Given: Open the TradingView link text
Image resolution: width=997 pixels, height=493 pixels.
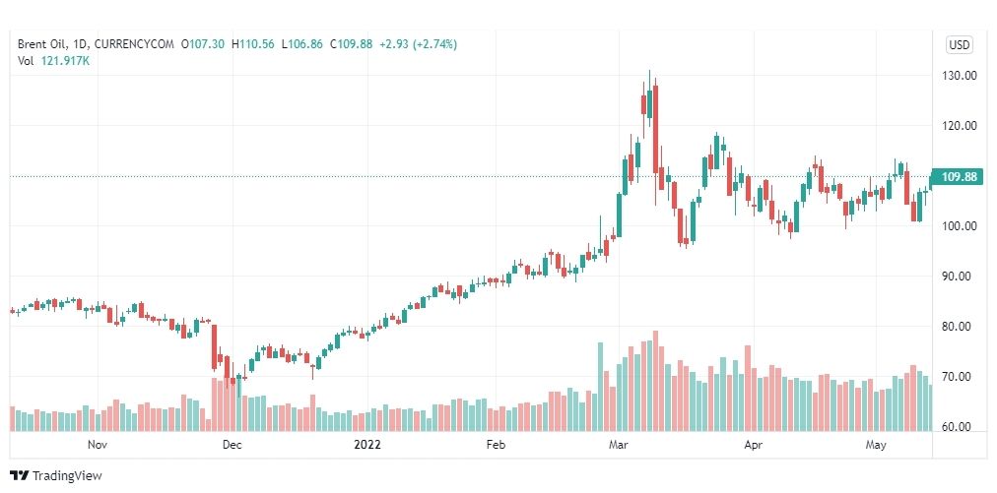Looking at the screenshot, I should [67, 475].
